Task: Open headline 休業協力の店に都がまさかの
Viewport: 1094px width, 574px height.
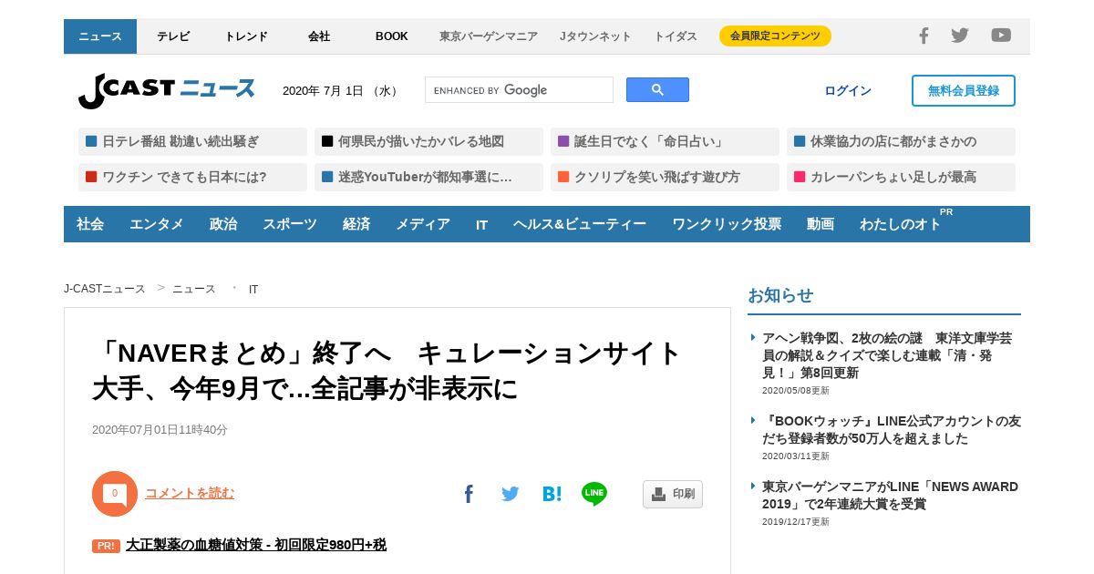Action: 901,141
